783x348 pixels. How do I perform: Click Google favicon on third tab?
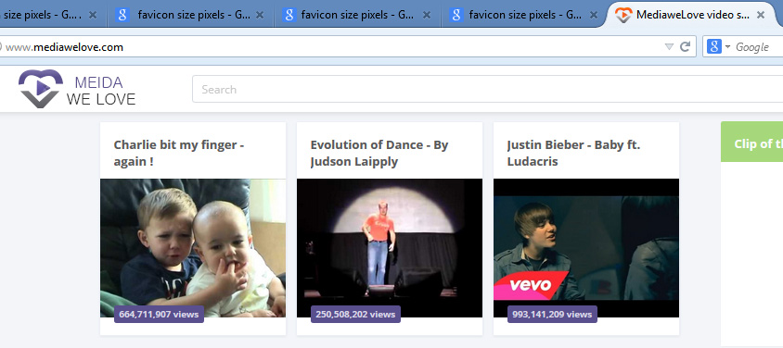[x=289, y=15]
